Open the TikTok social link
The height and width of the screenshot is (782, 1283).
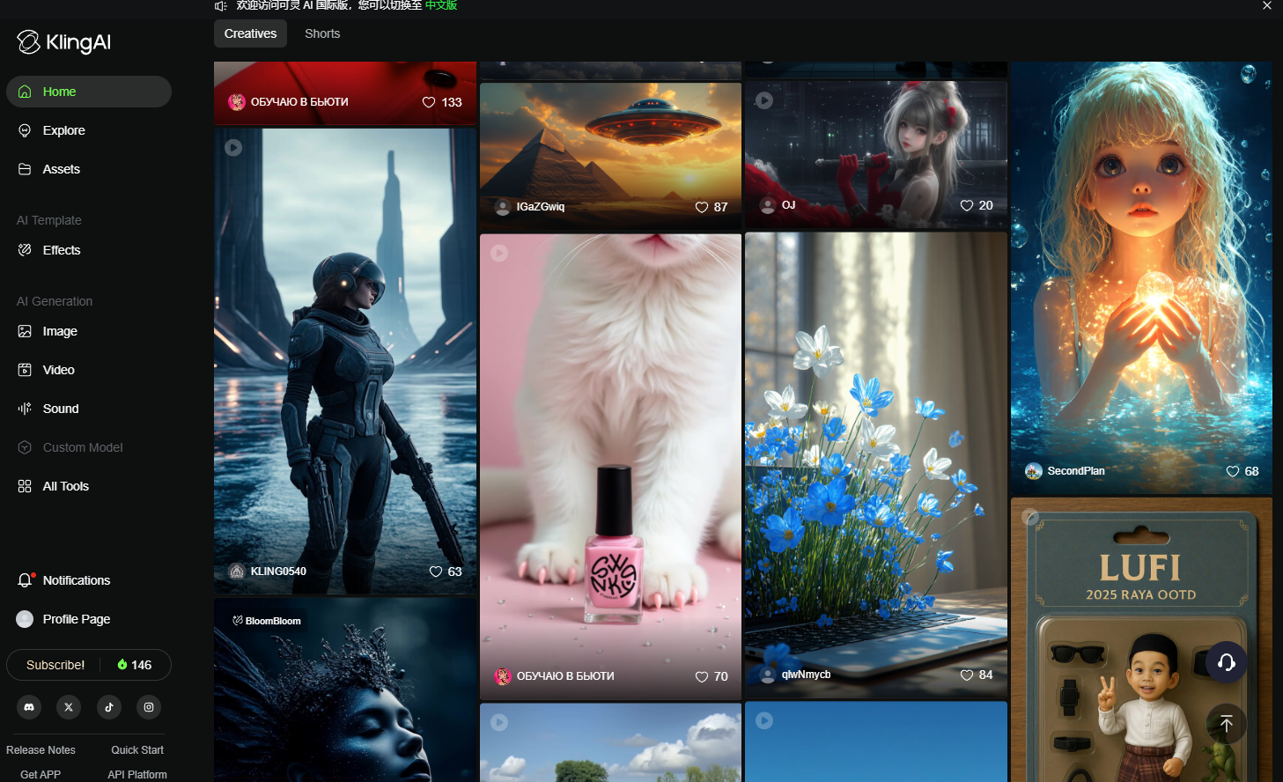[x=109, y=707]
